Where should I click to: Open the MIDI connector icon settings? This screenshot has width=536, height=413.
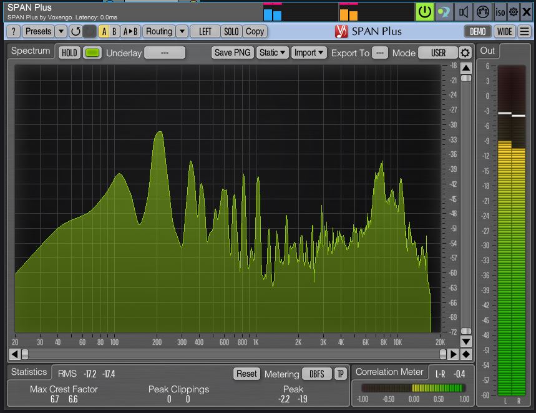coord(482,11)
